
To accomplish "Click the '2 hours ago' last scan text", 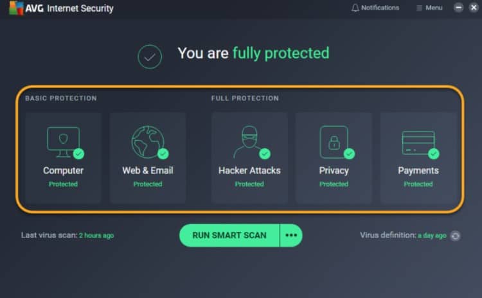I will point(96,235).
